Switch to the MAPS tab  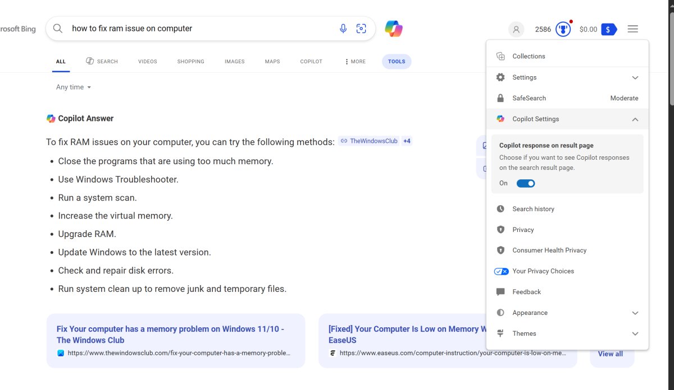point(272,62)
